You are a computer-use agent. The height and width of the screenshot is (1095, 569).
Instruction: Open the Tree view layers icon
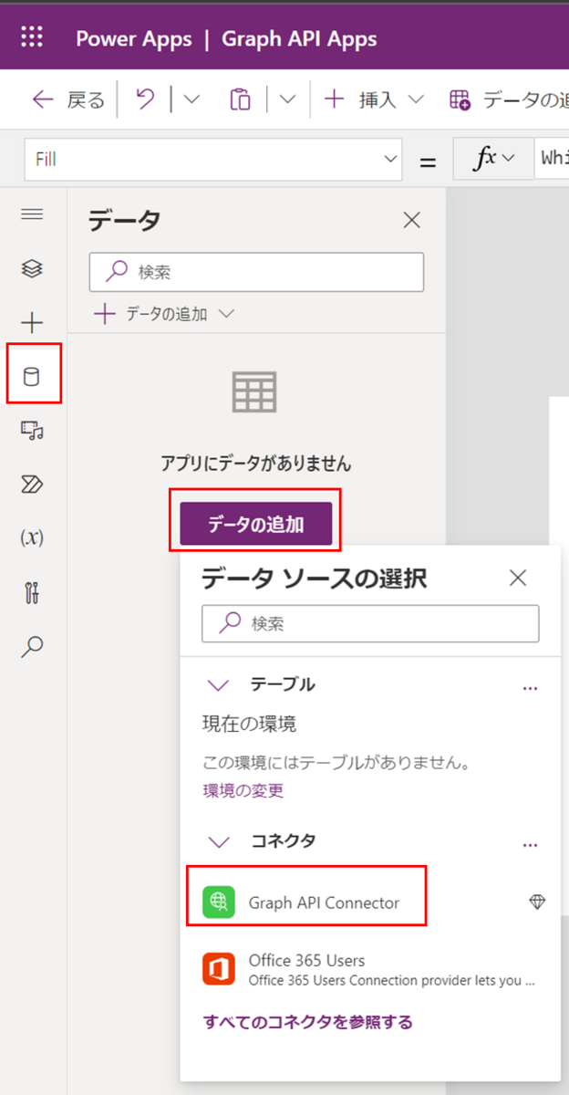[x=32, y=268]
